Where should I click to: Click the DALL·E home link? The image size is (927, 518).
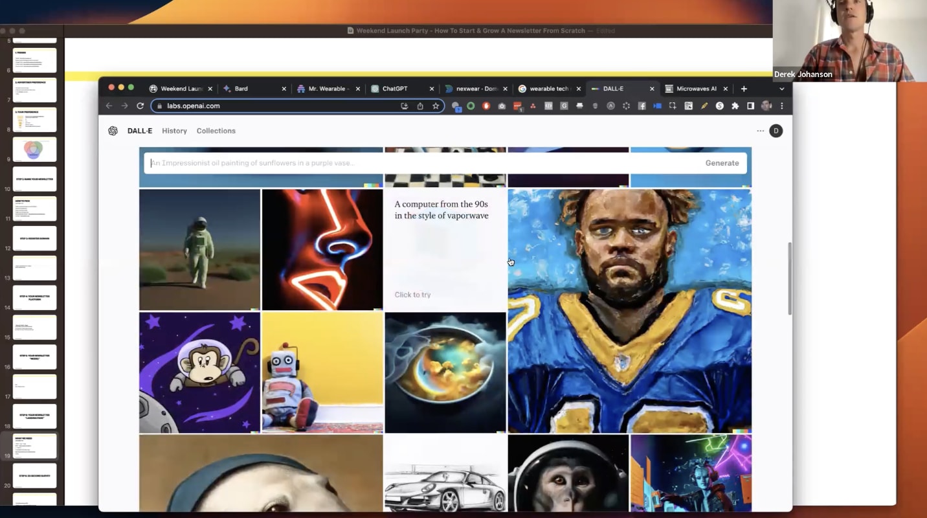(x=140, y=131)
